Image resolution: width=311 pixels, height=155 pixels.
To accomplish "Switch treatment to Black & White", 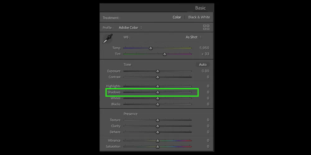I will pyautogui.click(x=199, y=17).
